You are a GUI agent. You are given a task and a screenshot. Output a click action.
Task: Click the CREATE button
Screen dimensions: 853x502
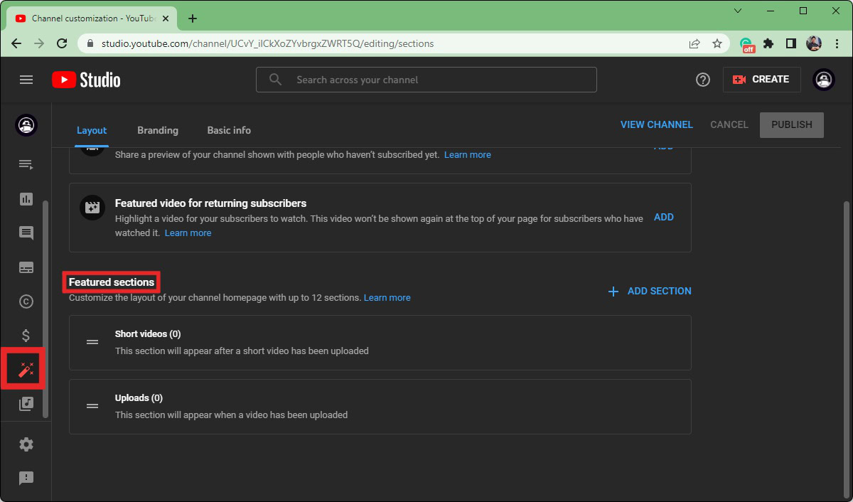[761, 80]
